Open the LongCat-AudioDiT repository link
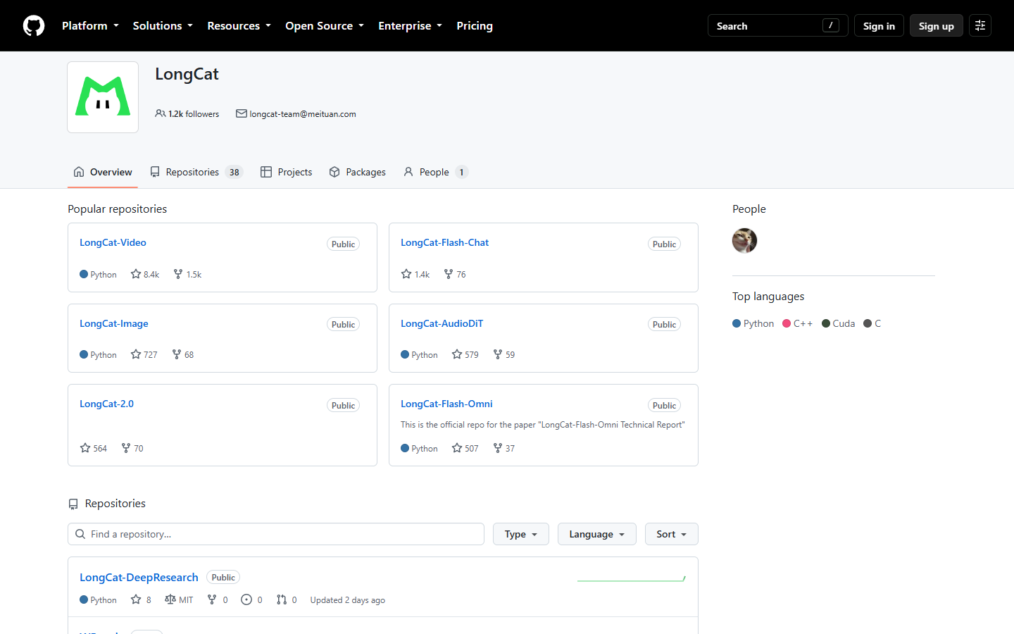The height and width of the screenshot is (634, 1014). (x=442, y=323)
